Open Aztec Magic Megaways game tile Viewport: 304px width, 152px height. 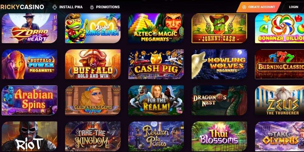click(x=156, y=28)
